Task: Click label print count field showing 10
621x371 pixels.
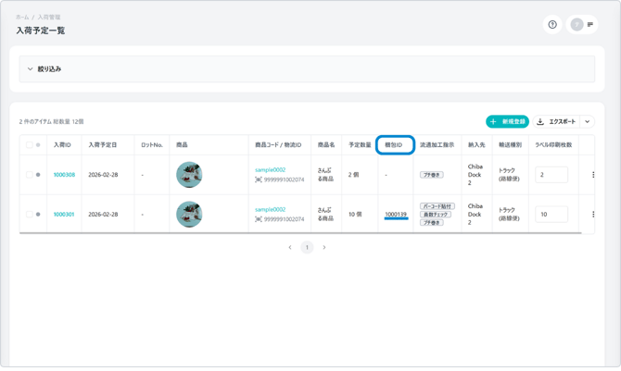Action: [x=551, y=215]
